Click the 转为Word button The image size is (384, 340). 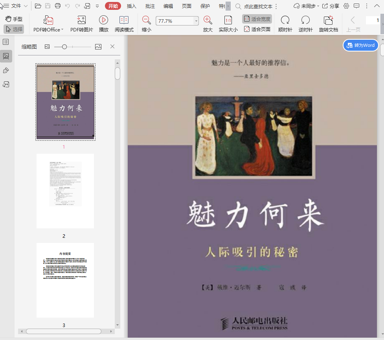click(361, 45)
